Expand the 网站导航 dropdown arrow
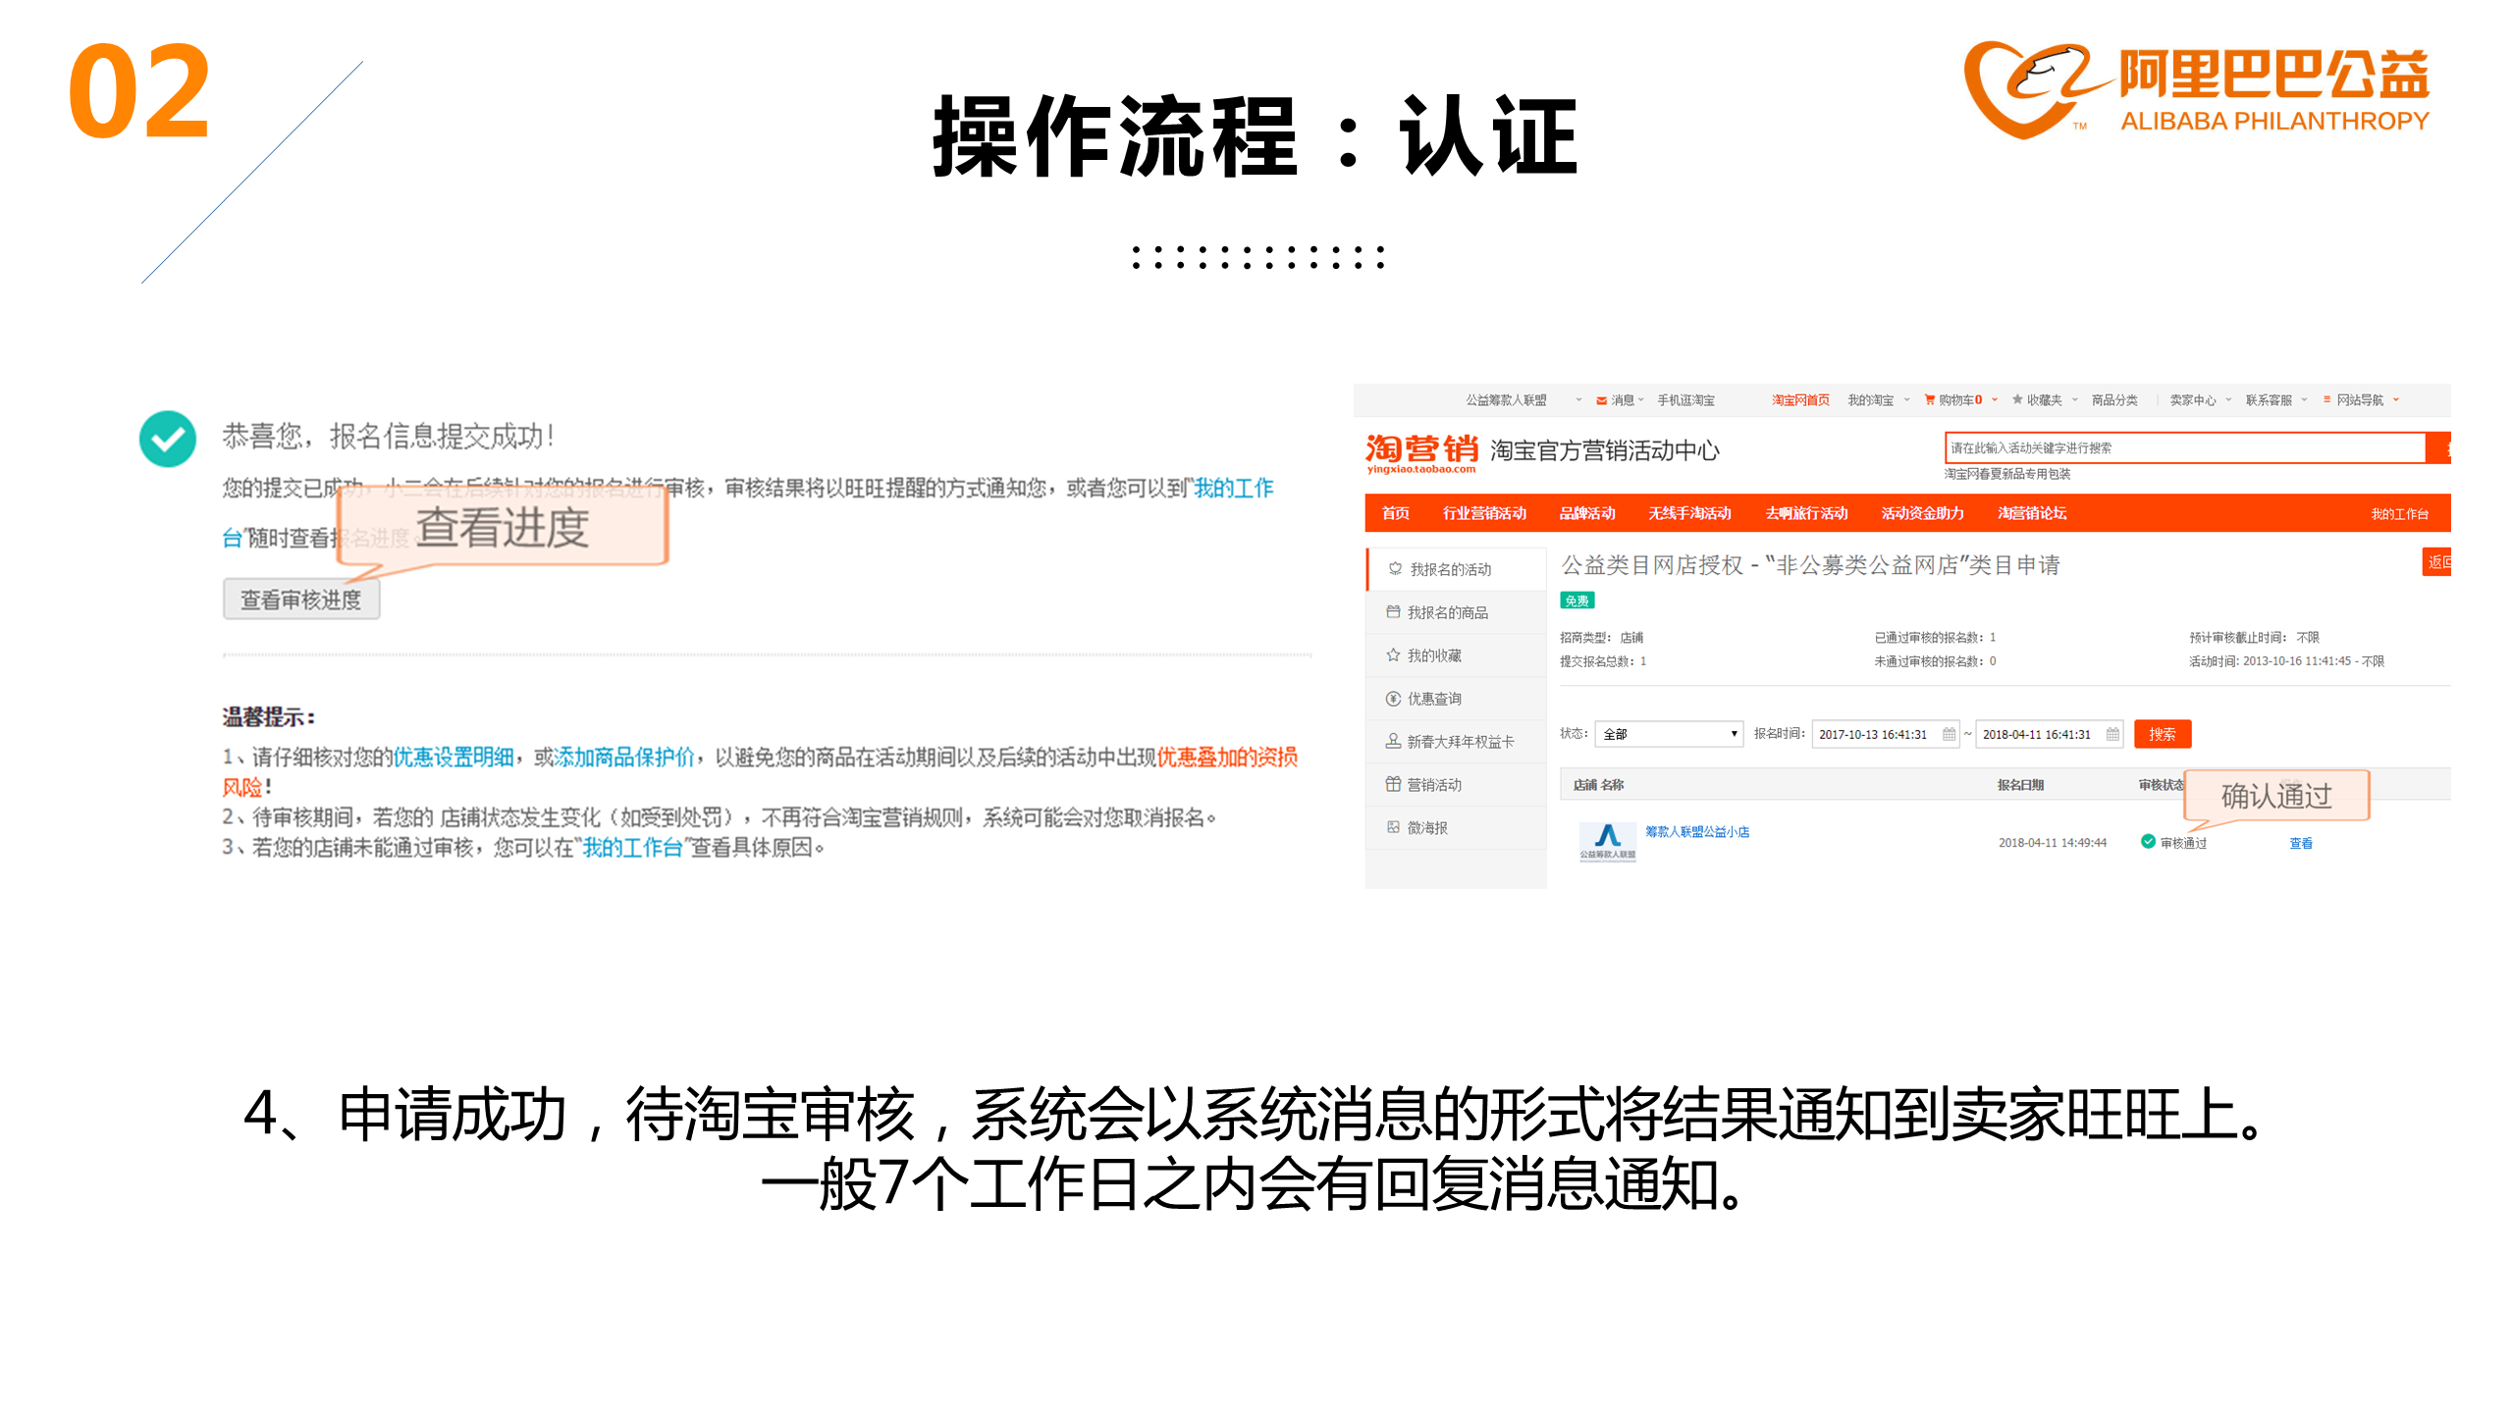This screenshot has height=1413, width=2512. [2396, 399]
